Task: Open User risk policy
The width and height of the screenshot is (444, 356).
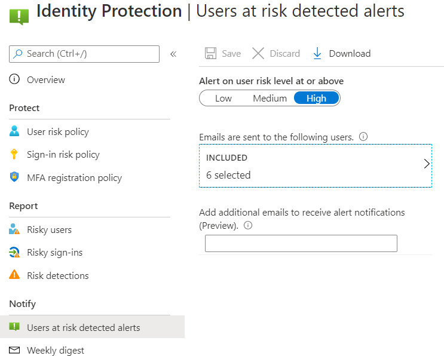Action: click(x=58, y=132)
